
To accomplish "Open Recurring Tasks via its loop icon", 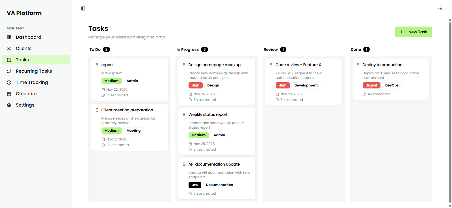I will pyautogui.click(x=9, y=71).
